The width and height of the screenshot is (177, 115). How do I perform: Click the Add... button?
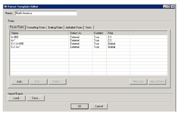click(x=20, y=82)
